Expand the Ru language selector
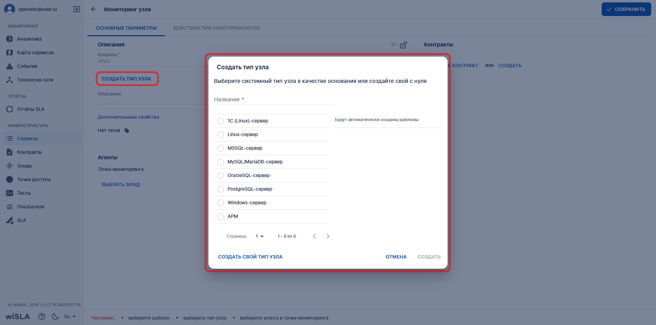 (70, 316)
